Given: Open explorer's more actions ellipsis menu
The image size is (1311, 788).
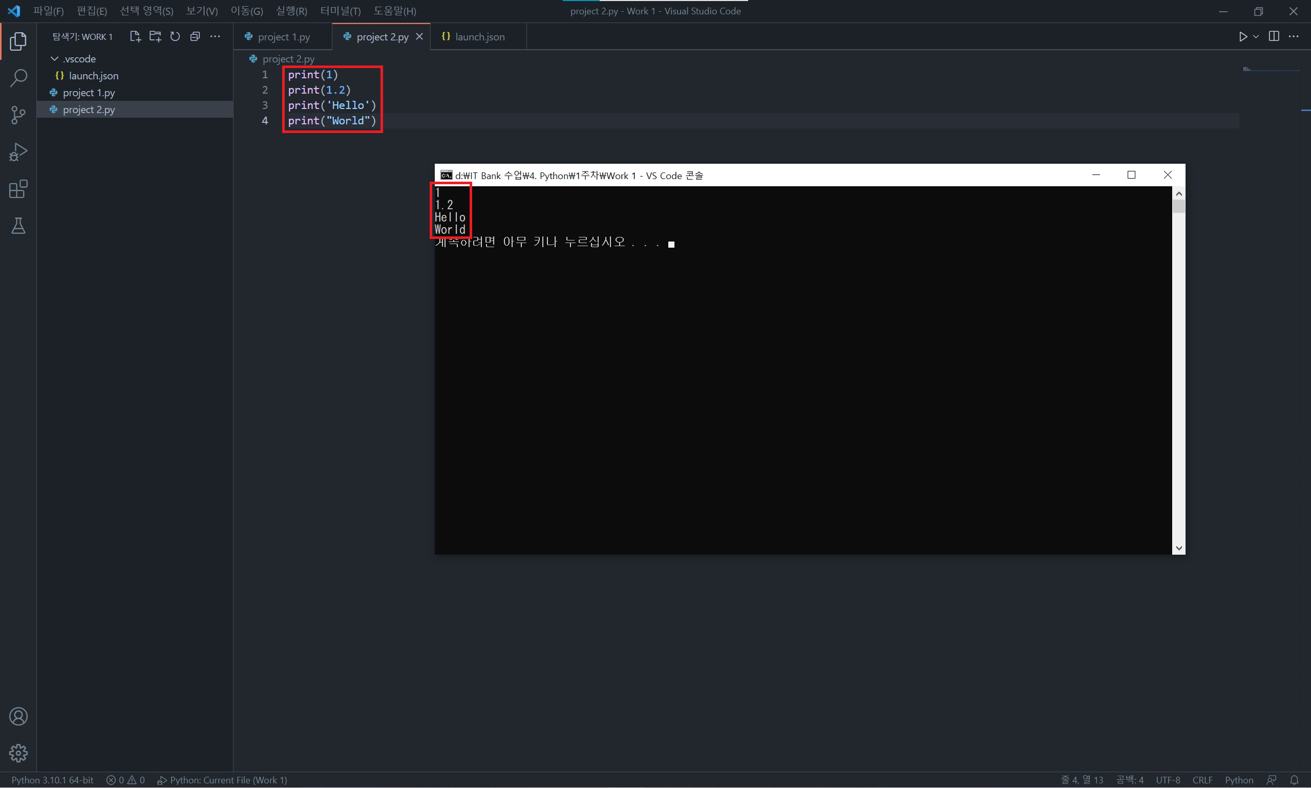Looking at the screenshot, I should point(215,37).
